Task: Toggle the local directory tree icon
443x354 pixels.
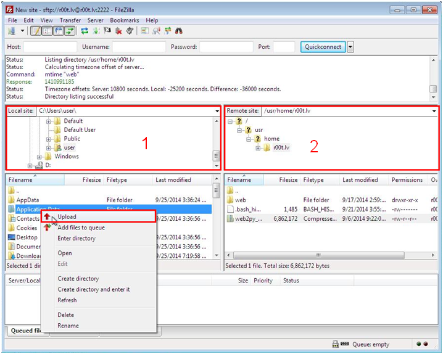Action: pos(46,31)
